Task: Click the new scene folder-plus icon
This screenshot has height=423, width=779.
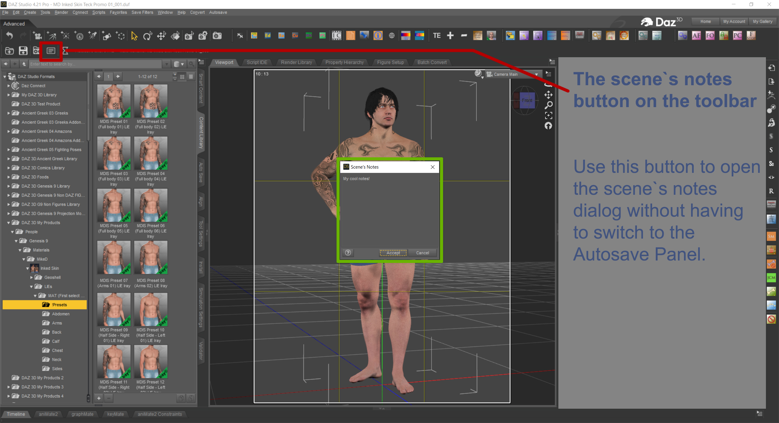Action: [9, 51]
